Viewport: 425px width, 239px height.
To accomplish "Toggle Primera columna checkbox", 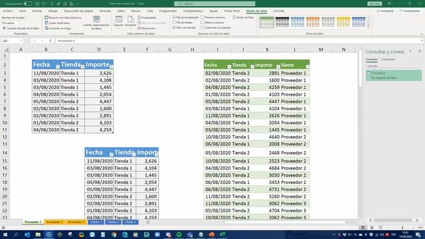I will coord(202,17).
